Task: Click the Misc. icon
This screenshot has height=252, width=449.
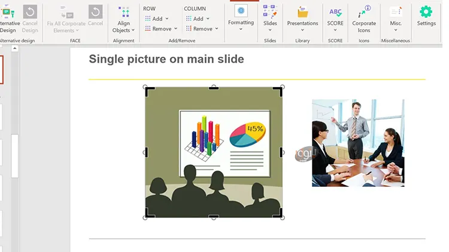Action: coord(395,12)
